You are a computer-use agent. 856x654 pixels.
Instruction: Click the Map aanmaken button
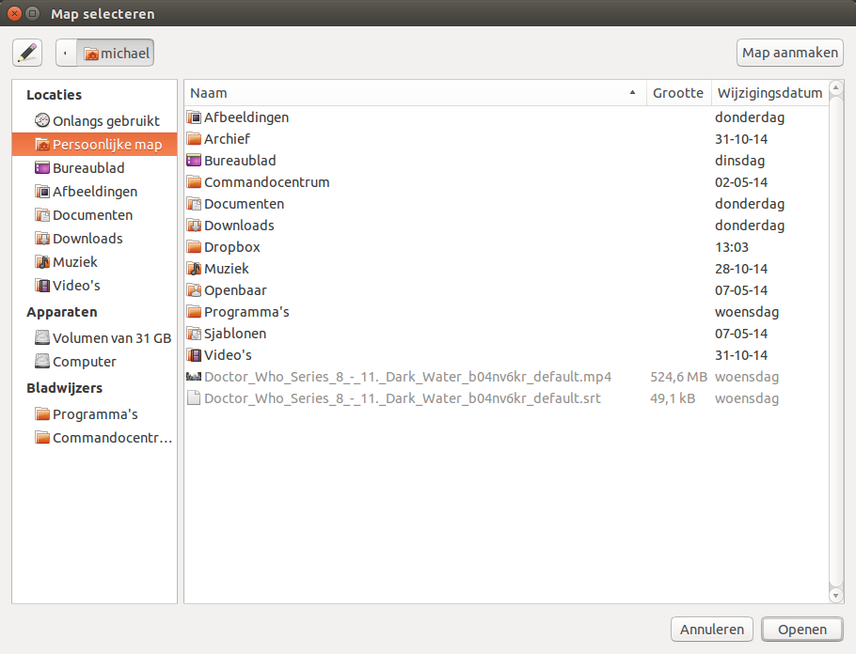click(x=789, y=53)
